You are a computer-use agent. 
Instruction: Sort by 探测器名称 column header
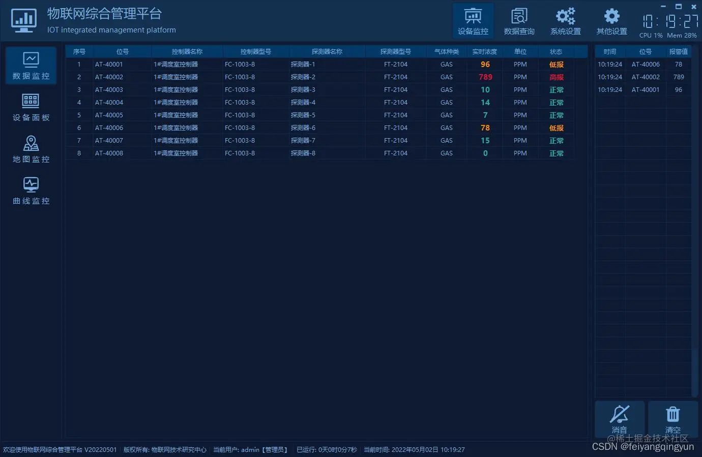click(327, 52)
